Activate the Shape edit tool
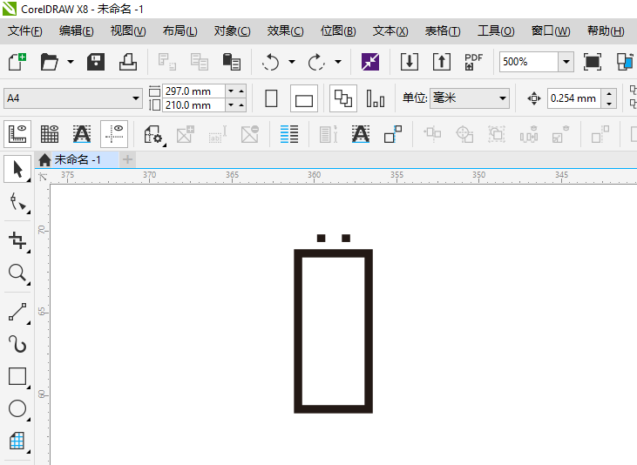 coord(17,204)
